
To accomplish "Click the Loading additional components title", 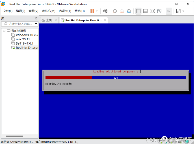I will 116,71.
